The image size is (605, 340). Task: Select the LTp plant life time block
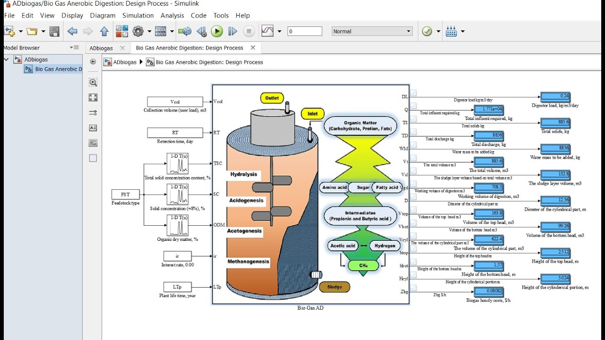[x=177, y=287]
